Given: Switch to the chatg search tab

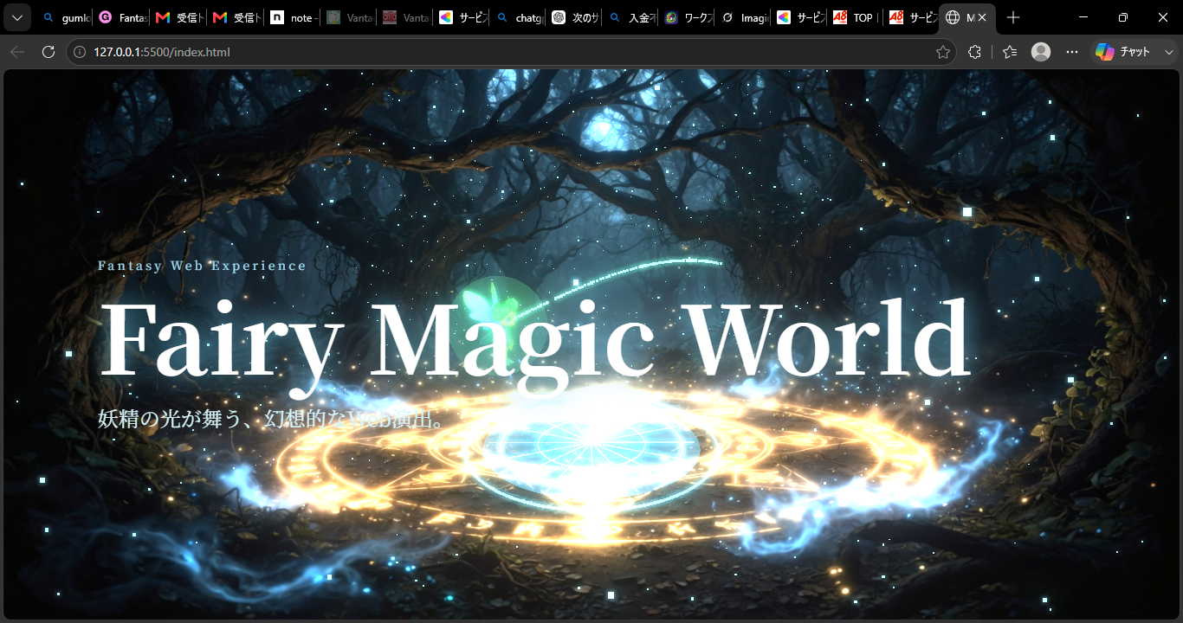Looking at the screenshot, I should tap(520, 17).
